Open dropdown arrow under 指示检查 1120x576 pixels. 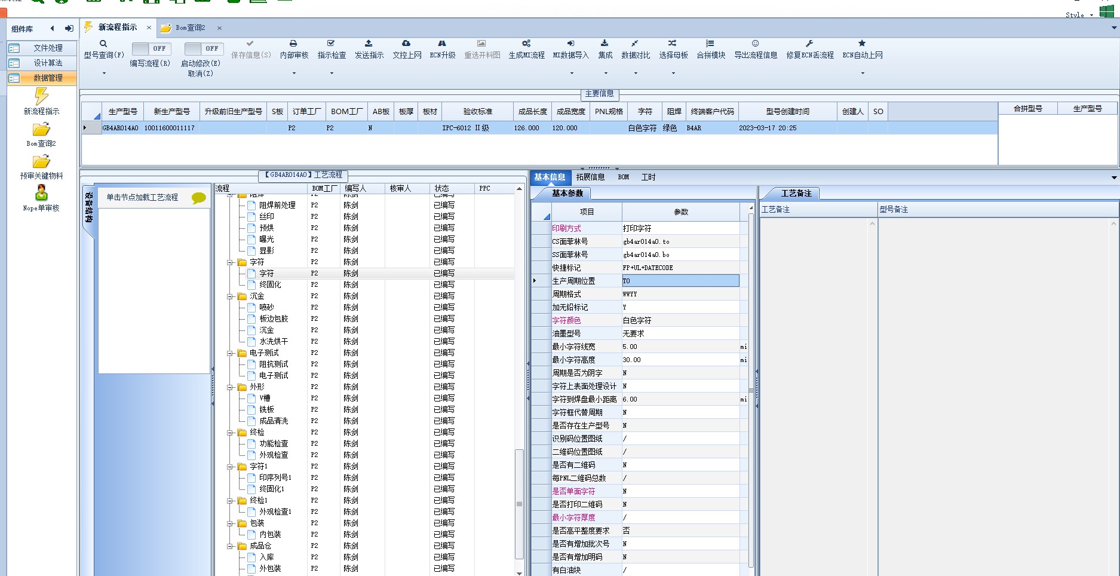tap(332, 73)
